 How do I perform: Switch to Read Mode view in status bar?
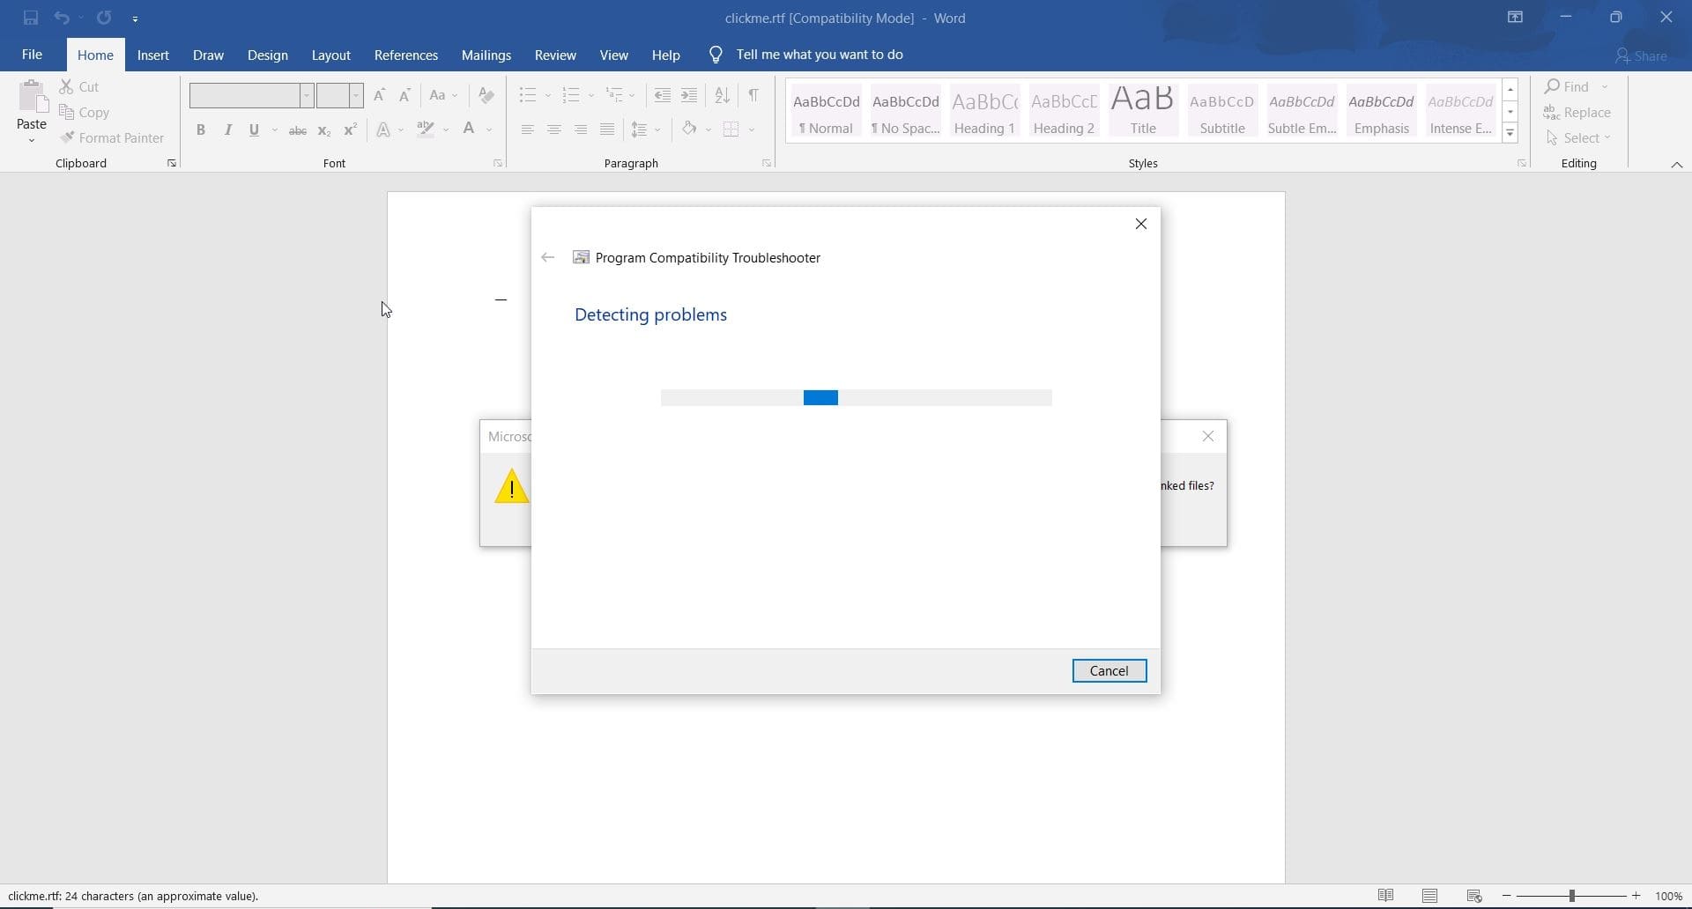[1385, 896]
